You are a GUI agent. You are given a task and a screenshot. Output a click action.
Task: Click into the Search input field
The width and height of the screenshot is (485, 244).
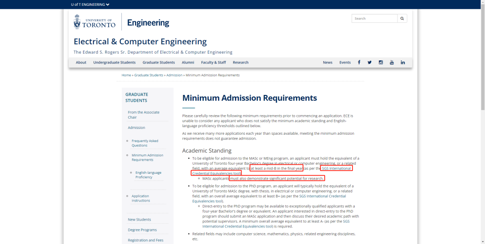click(375, 18)
